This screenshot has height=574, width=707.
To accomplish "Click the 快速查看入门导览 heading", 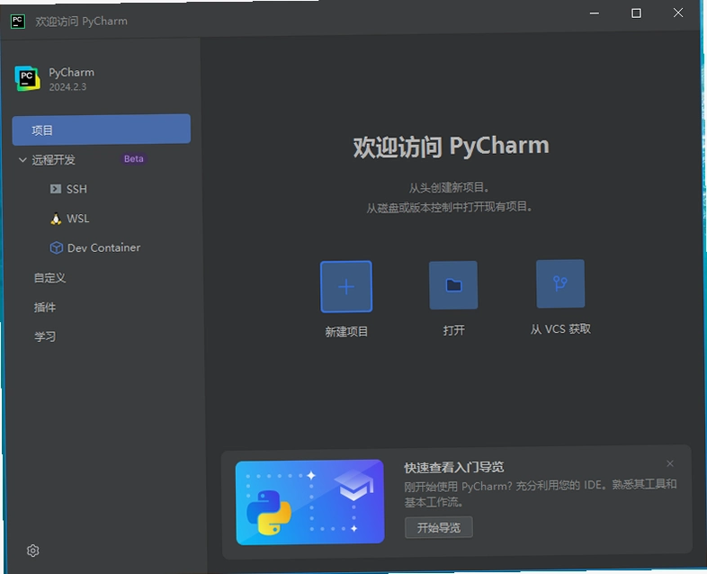I will pos(453,468).
